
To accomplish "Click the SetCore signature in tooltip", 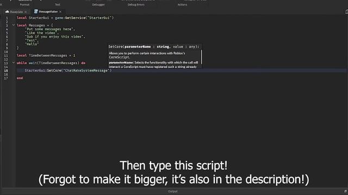I will click(154, 47).
